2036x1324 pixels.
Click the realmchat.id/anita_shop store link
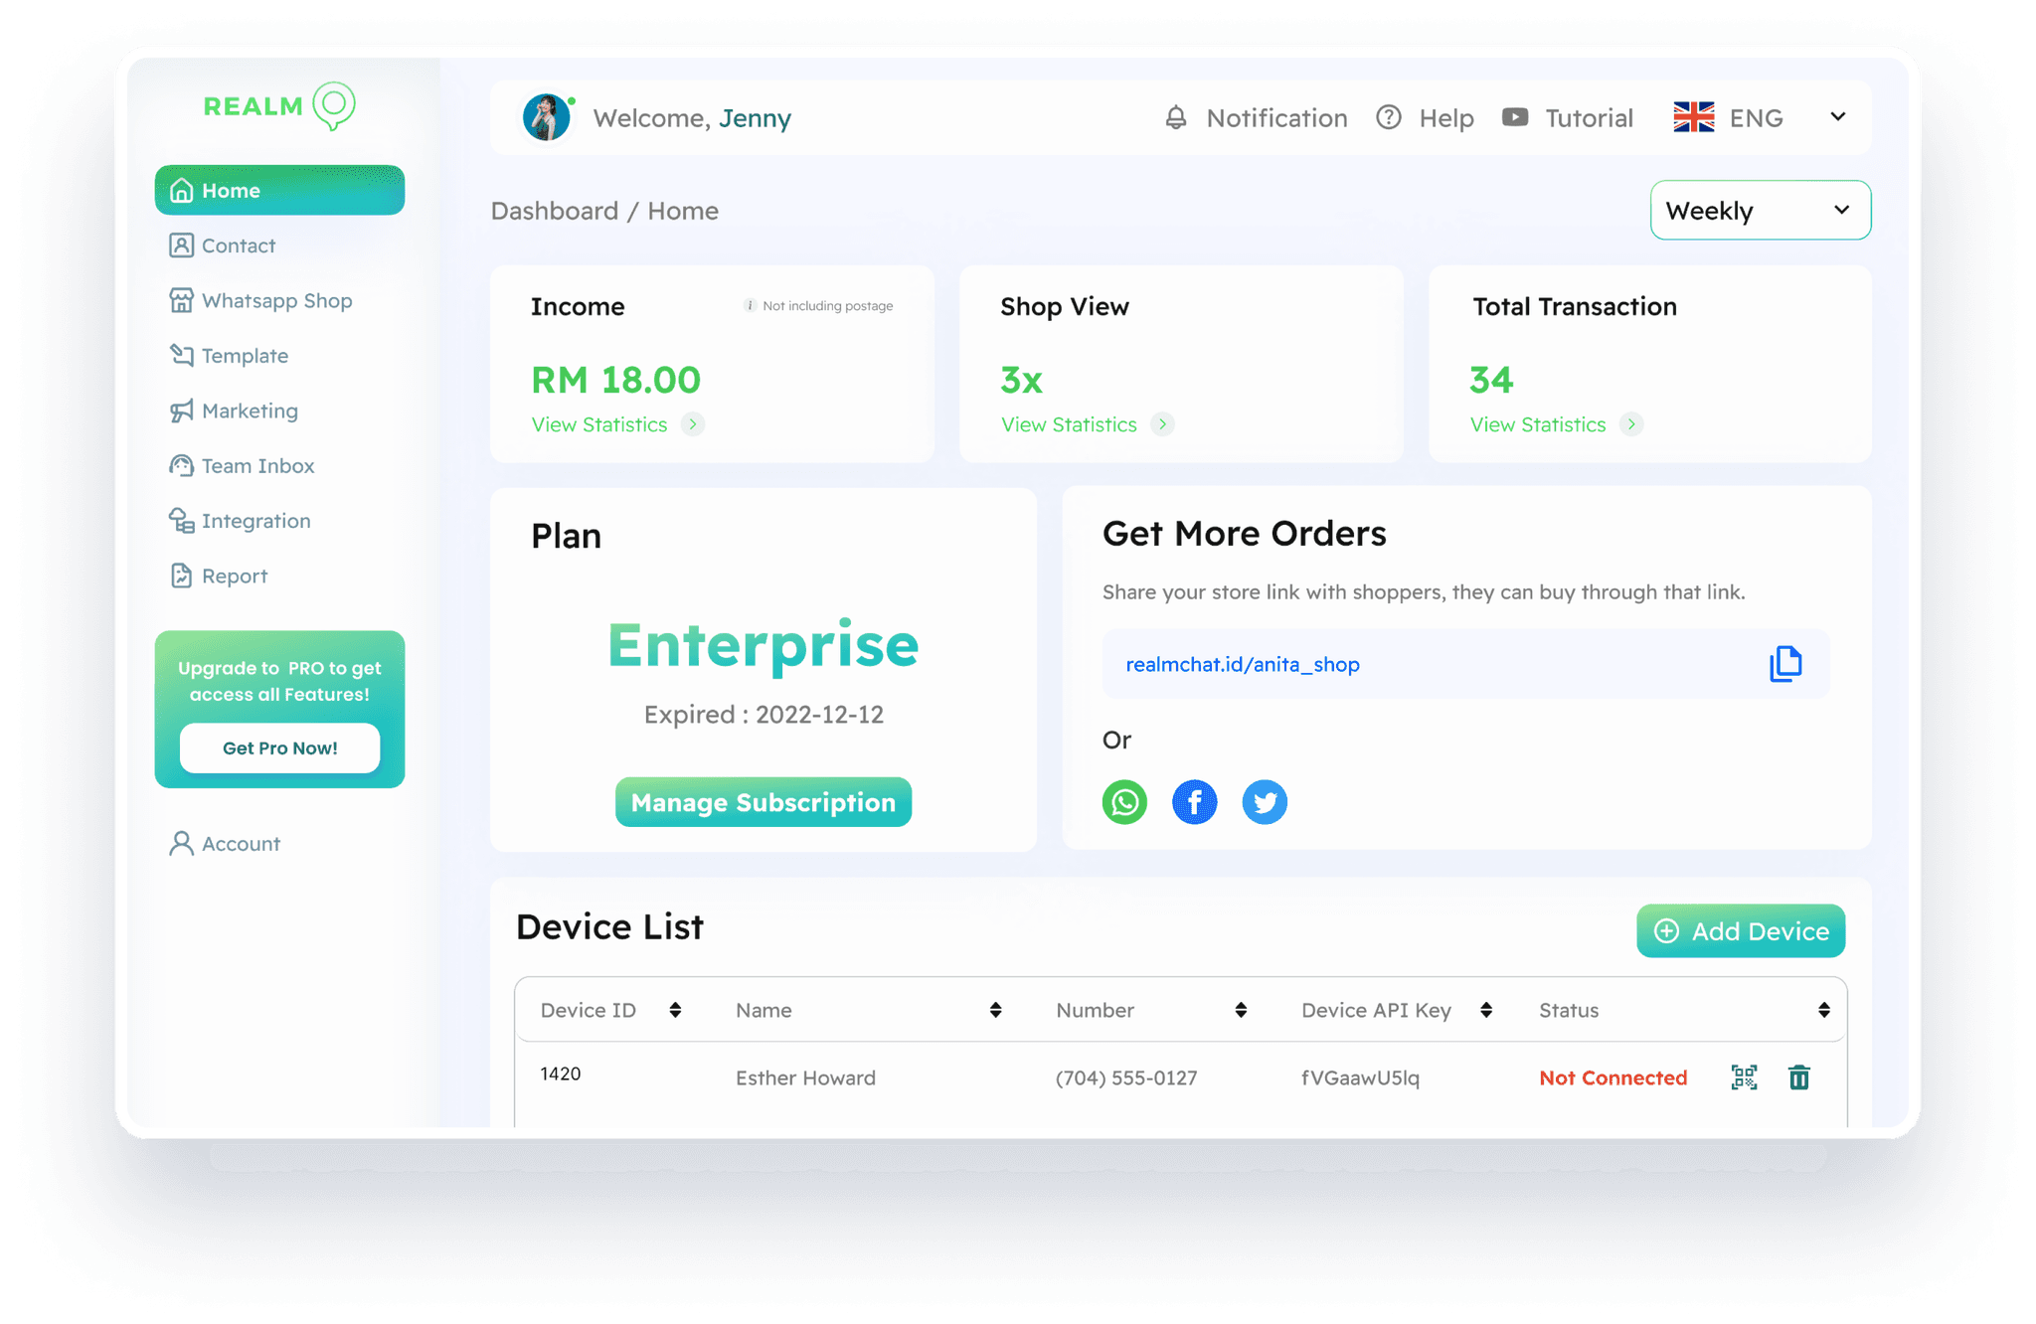click(1243, 664)
